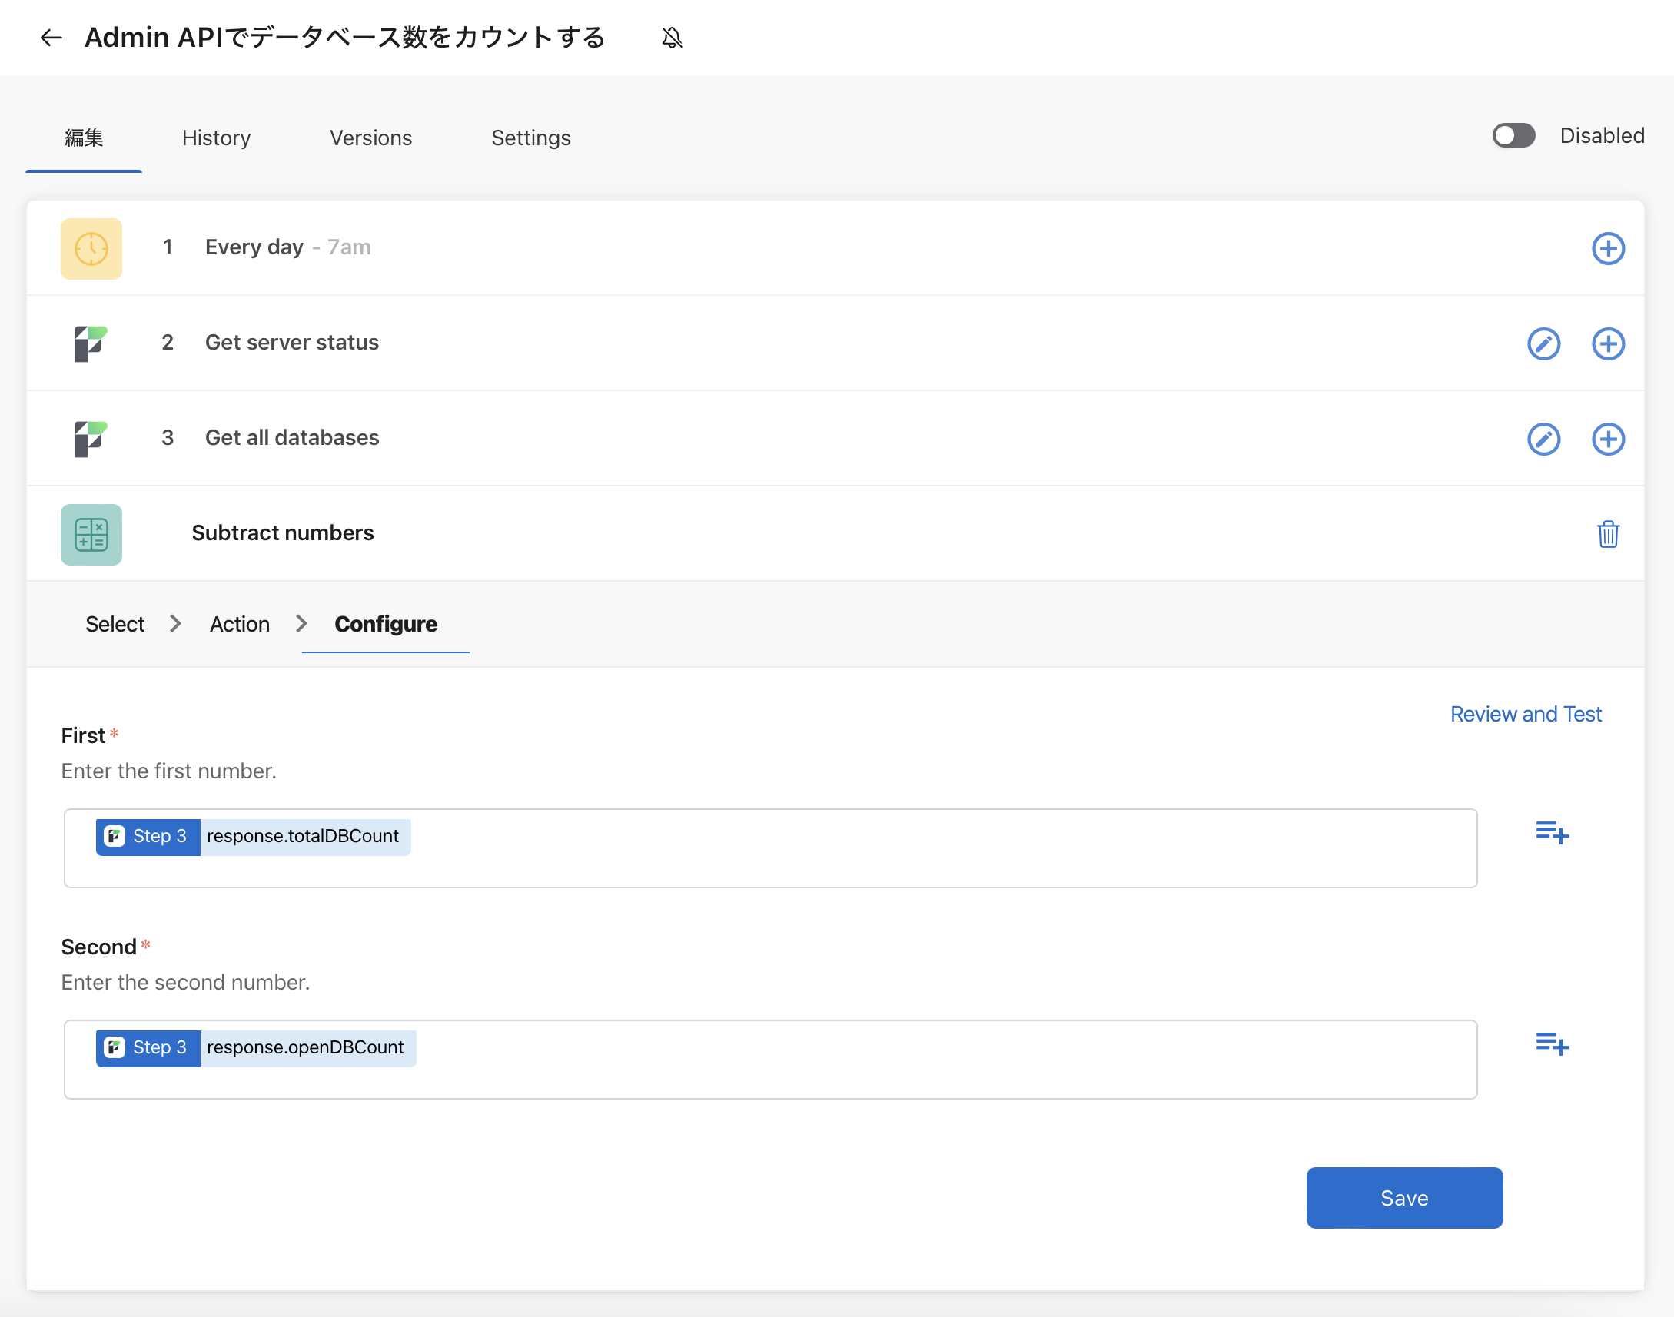
Task: Edit the Get all databases step
Action: click(x=1543, y=439)
